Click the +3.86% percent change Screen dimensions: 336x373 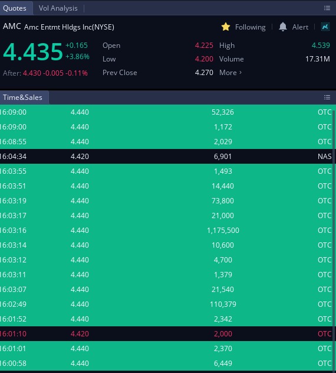(x=77, y=57)
